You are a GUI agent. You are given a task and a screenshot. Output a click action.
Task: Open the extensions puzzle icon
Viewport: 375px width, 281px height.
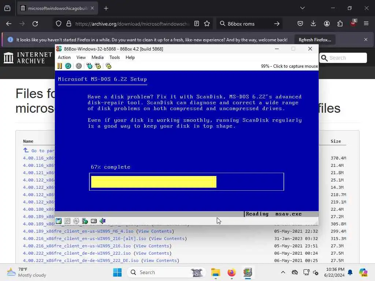click(340, 24)
